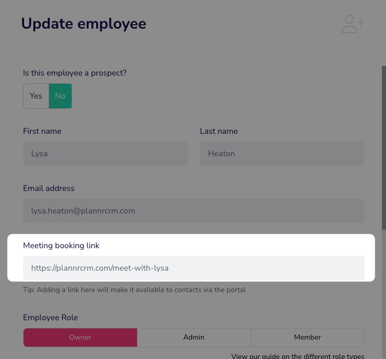This screenshot has width=386, height=359.
Task: Click the Email address label
Action: pyautogui.click(x=49, y=188)
